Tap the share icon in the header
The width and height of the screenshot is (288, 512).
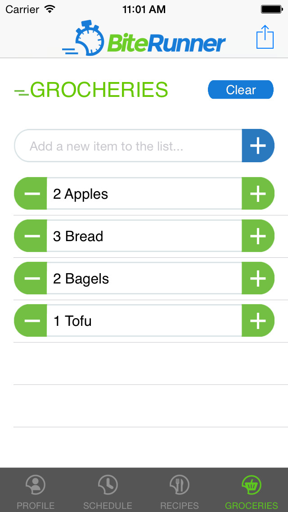[265, 37]
